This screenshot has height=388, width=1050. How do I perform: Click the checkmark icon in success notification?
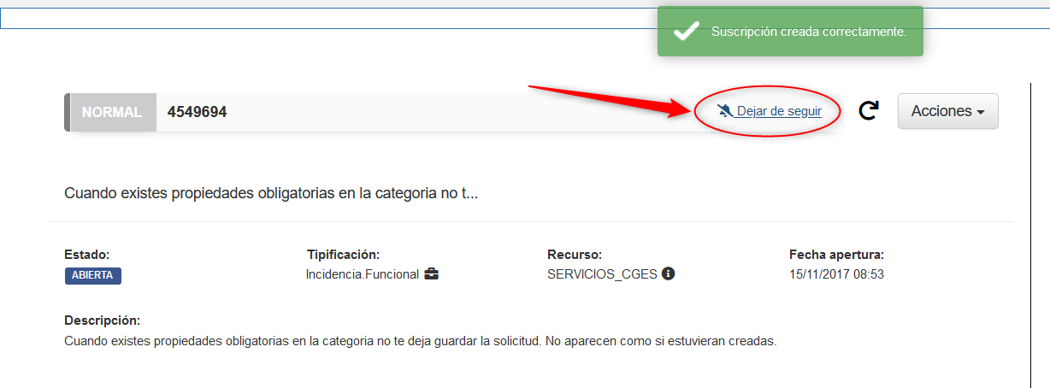[686, 32]
